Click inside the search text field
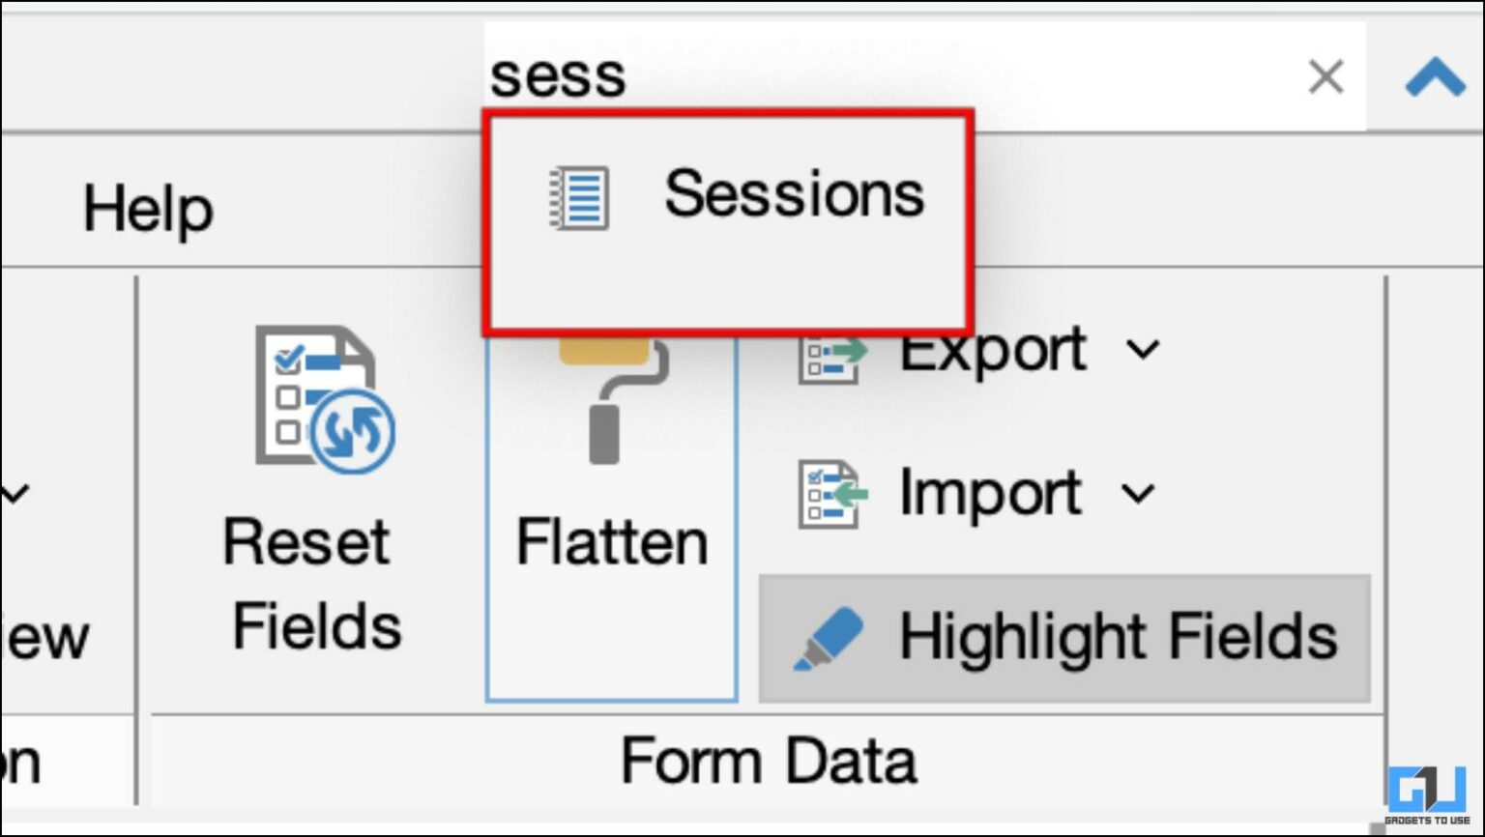Viewport: 1485px width, 837px height. [870, 77]
